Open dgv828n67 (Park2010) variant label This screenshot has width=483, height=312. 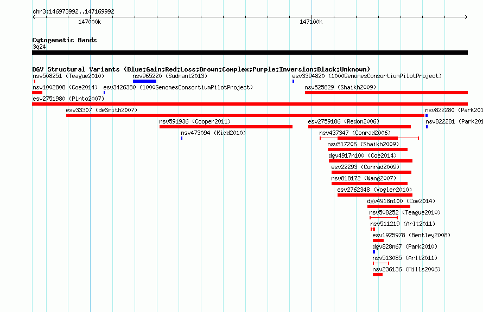click(x=405, y=246)
